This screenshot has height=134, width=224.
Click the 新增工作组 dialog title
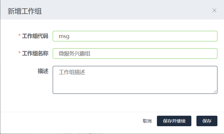coord(25,11)
